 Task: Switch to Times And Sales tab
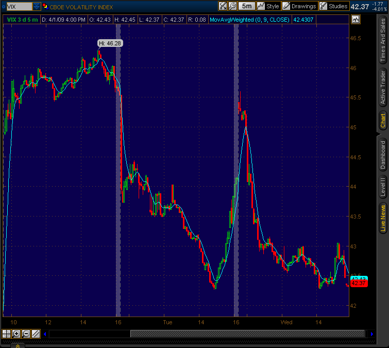click(x=382, y=40)
